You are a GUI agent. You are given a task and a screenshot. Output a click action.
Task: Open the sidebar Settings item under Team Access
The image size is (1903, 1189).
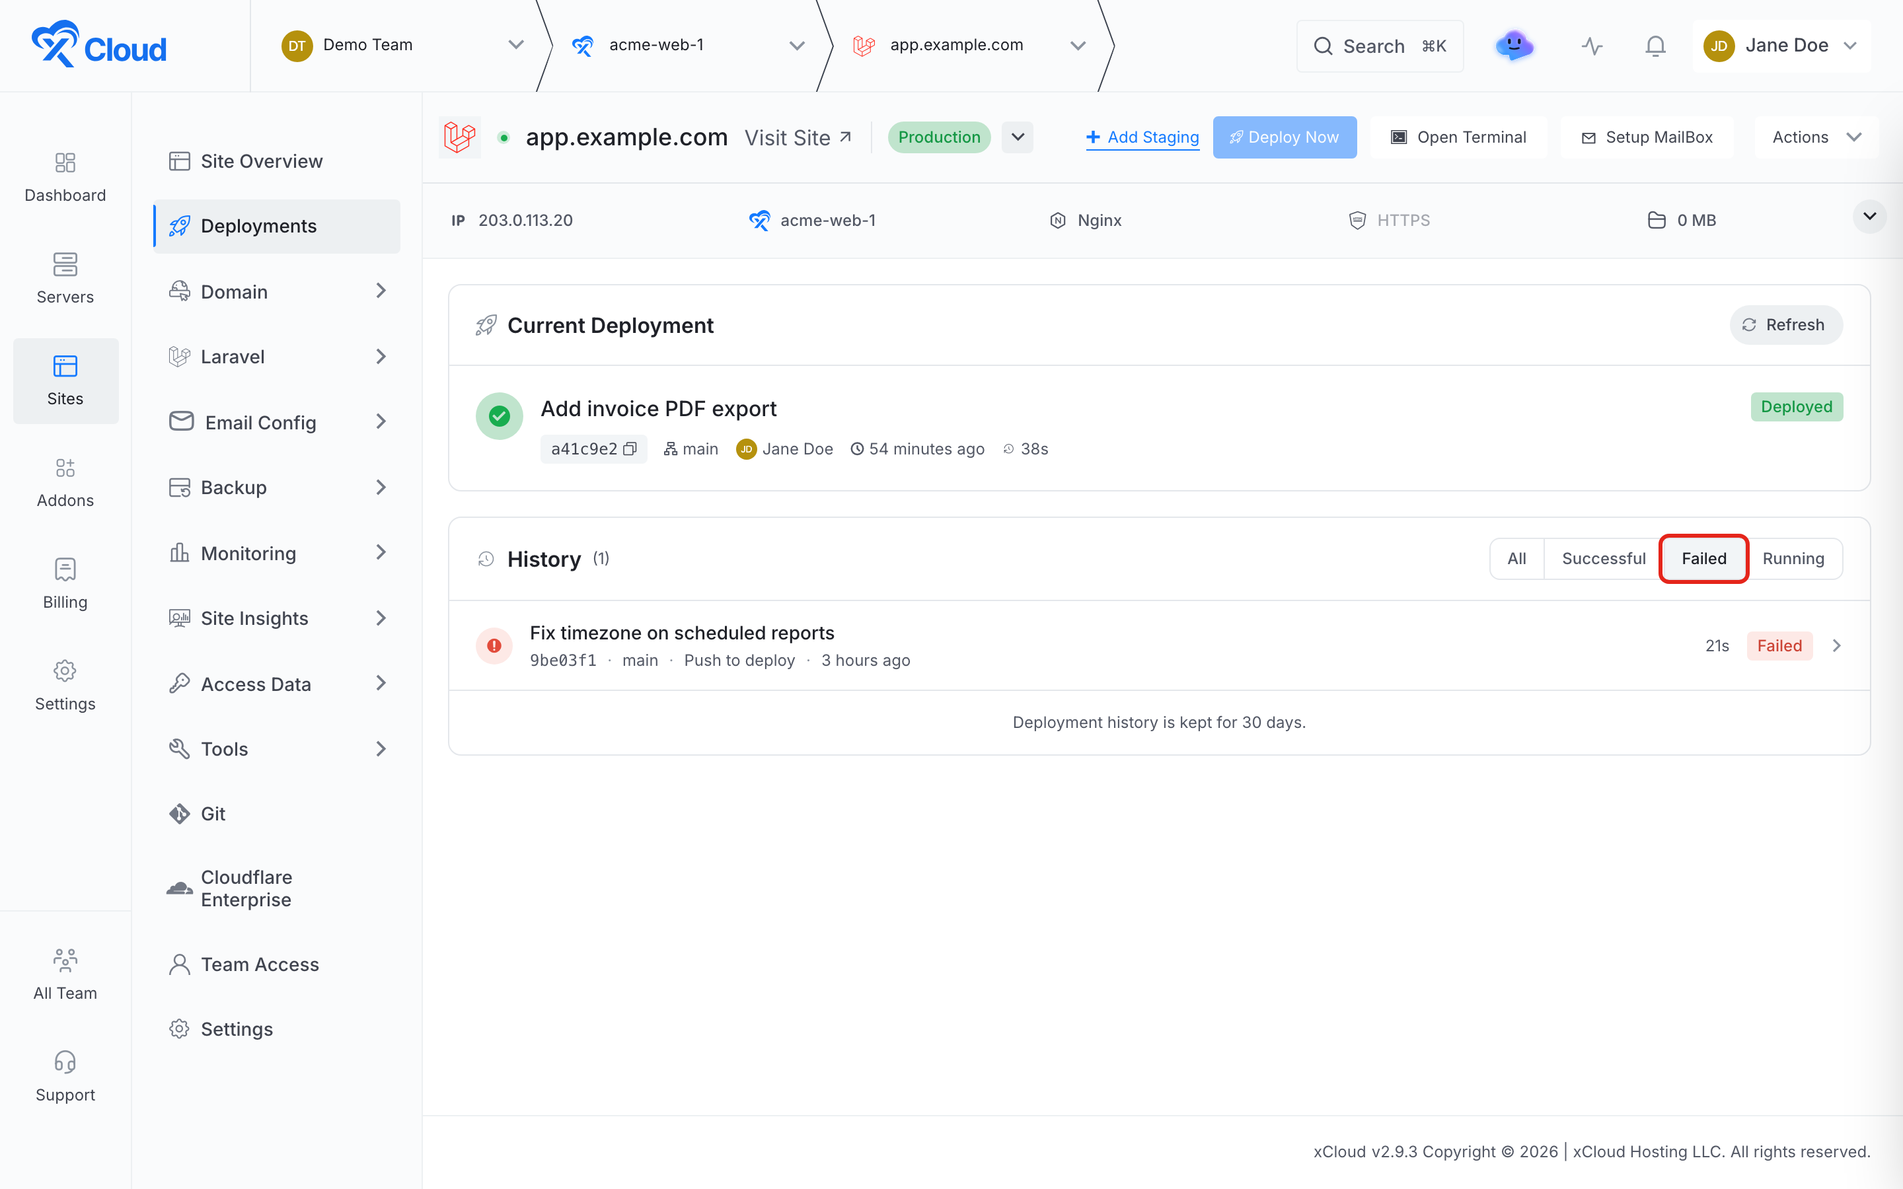pyautogui.click(x=277, y=1028)
